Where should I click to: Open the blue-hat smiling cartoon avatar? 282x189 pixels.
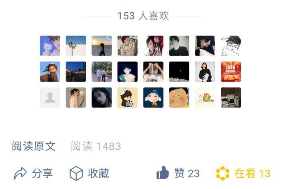(153, 98)
